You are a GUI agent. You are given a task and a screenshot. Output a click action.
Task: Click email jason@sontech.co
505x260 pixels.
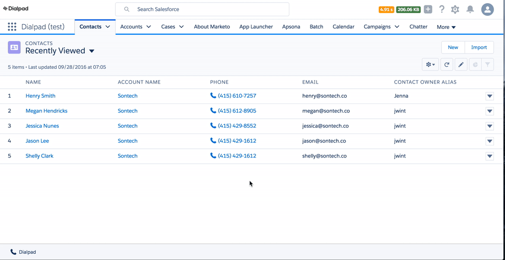coord(324,141)
